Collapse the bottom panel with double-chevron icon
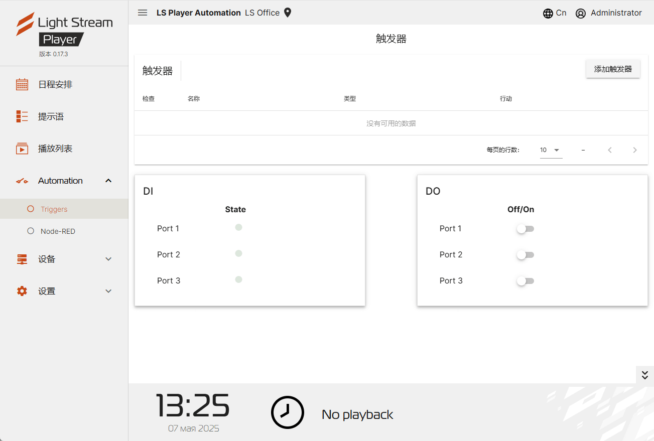This screenshot has width=654, height=441. [645, 375]
